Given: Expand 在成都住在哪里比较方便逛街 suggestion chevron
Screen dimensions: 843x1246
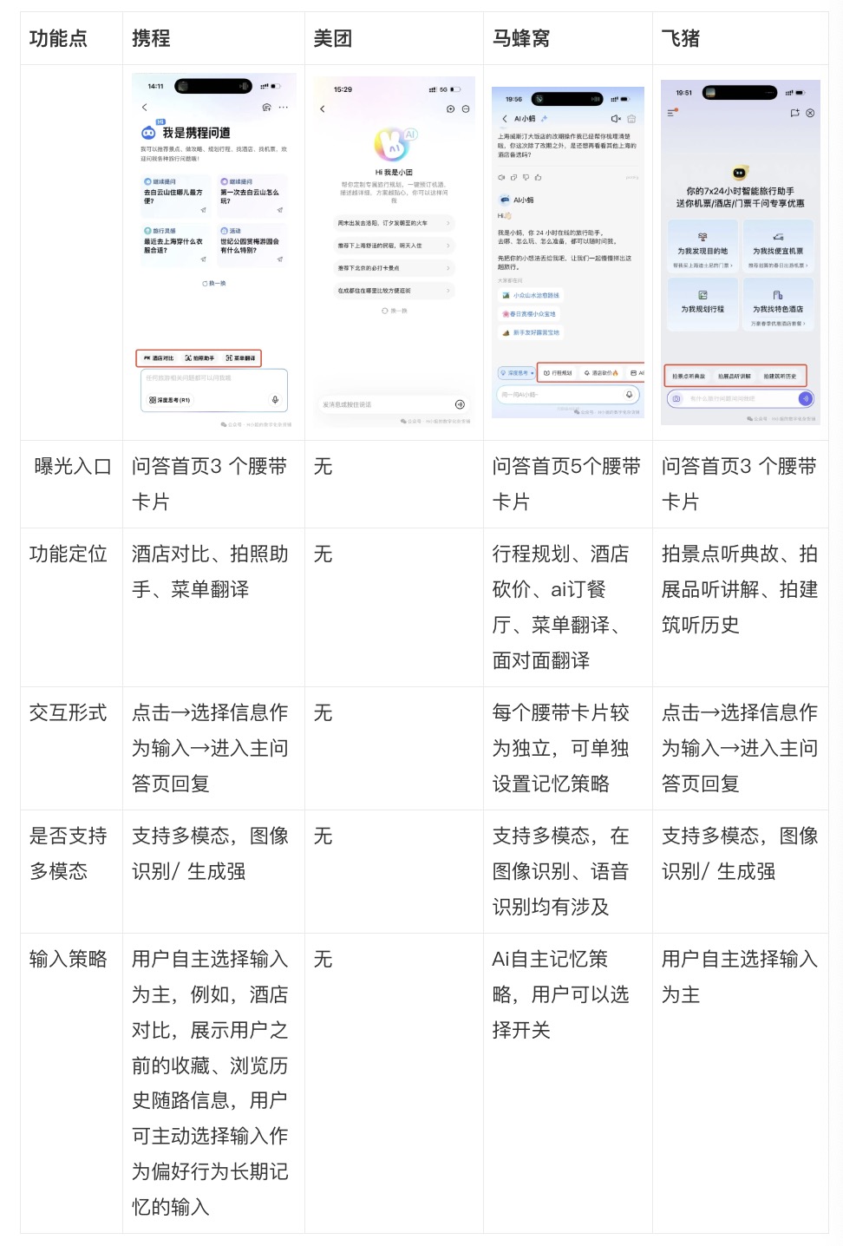Looking at the screenshot, I should pyautogui.click(x=448, y=291).
